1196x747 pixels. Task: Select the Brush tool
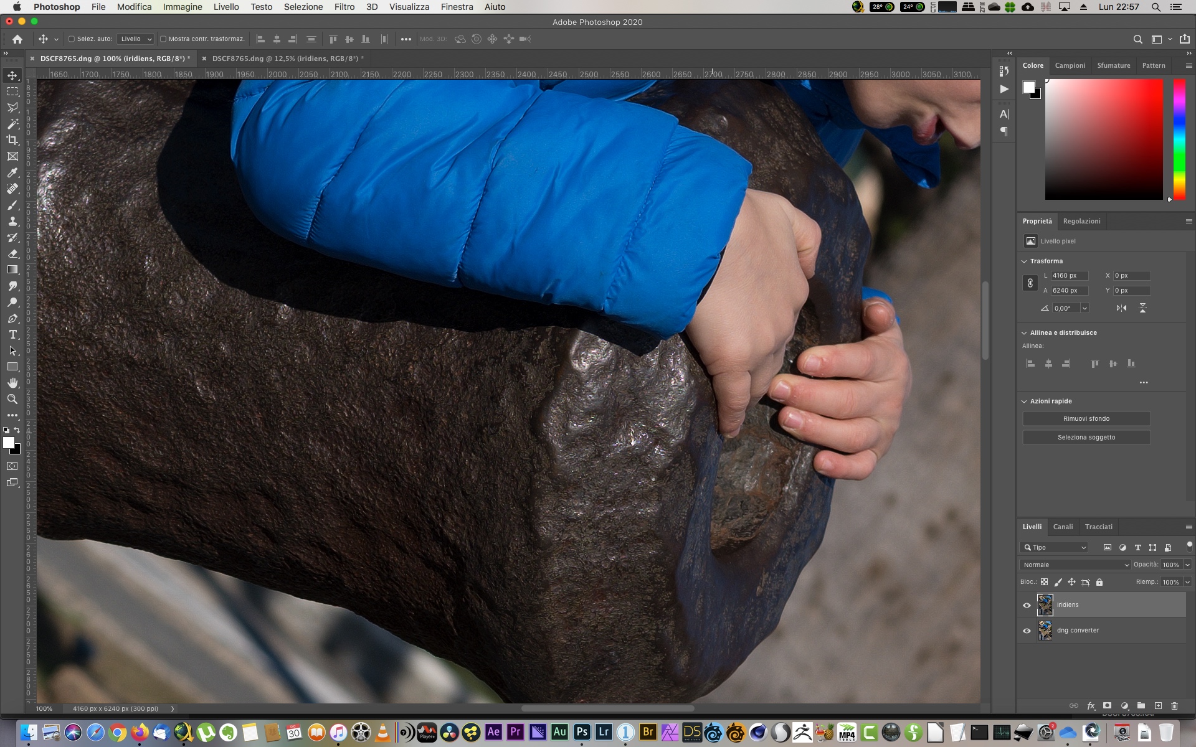[x=12, y=205]
